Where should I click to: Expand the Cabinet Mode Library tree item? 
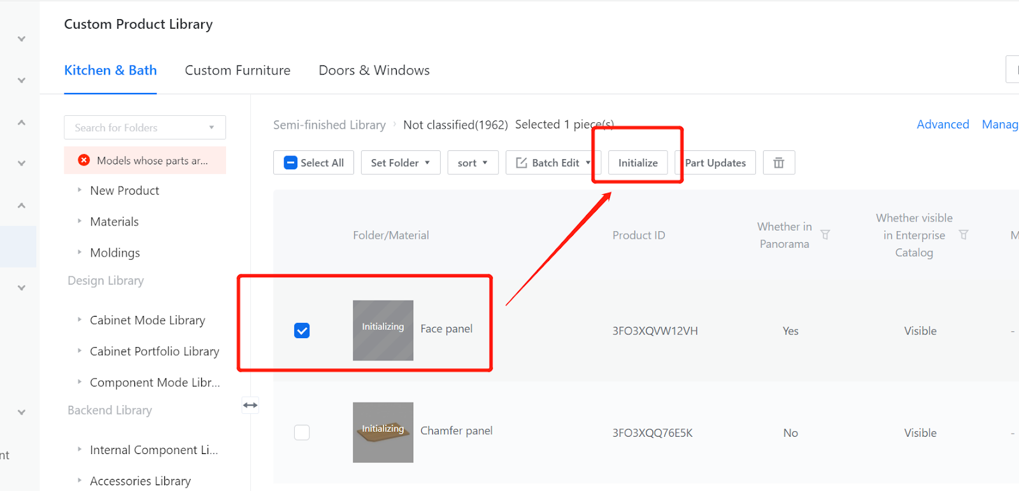pyautogui.click(x=80, y=320)
